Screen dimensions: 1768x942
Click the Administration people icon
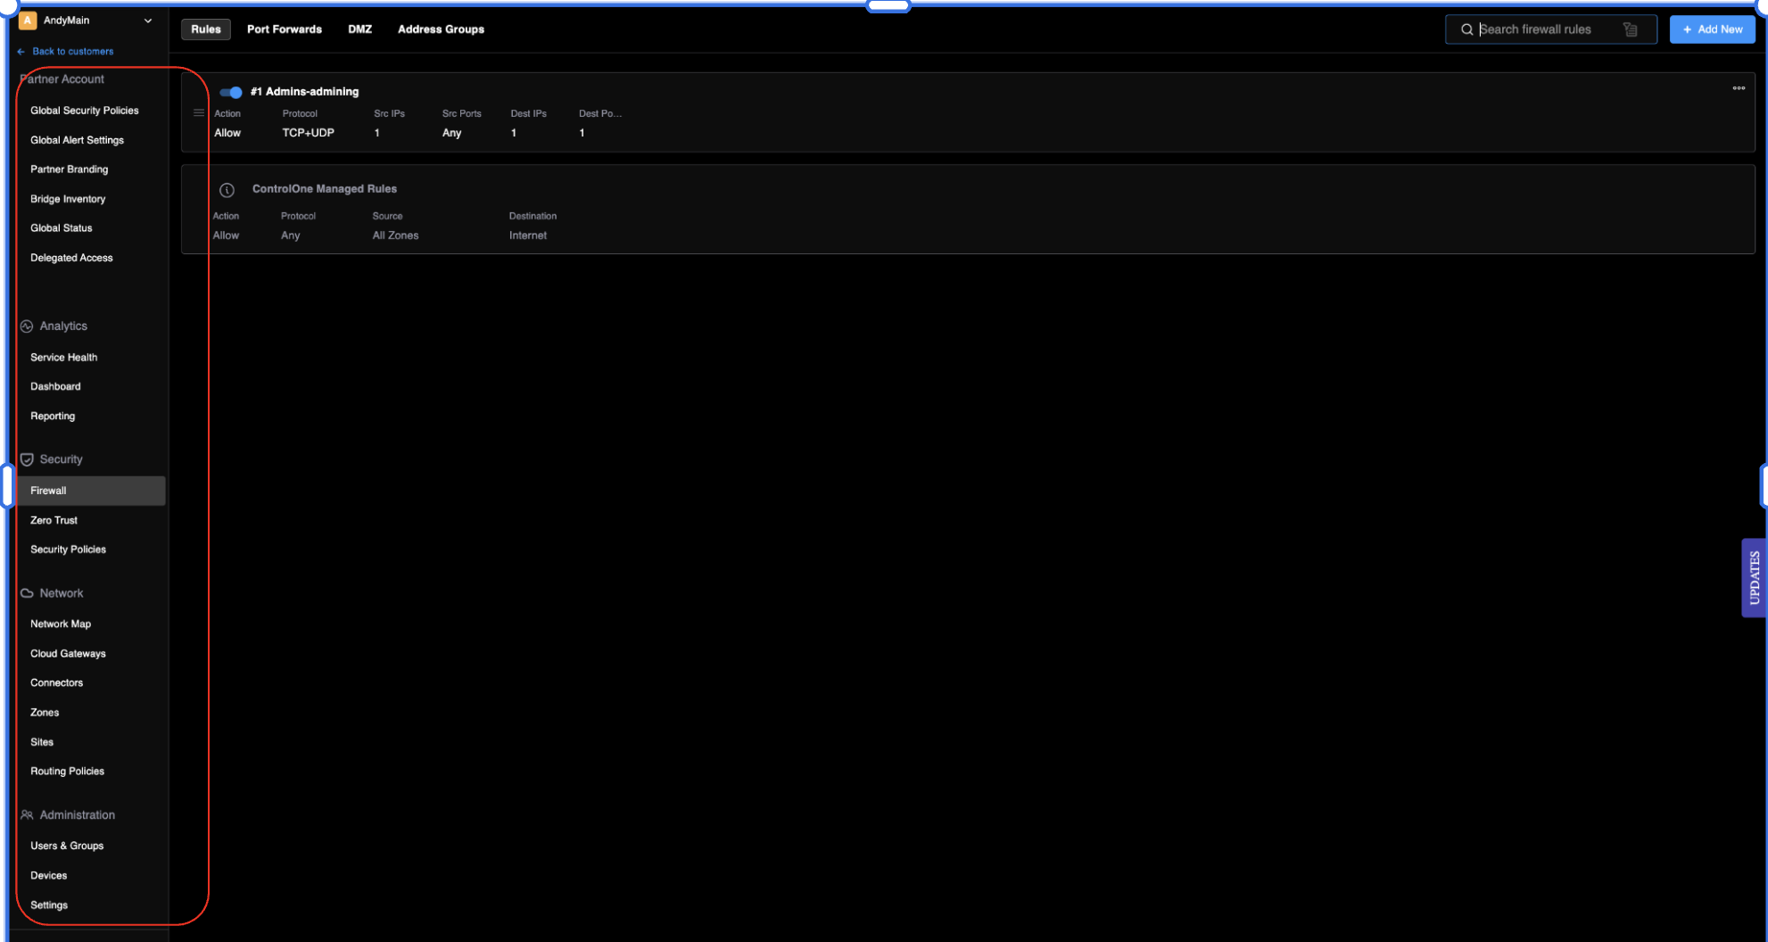27,814
